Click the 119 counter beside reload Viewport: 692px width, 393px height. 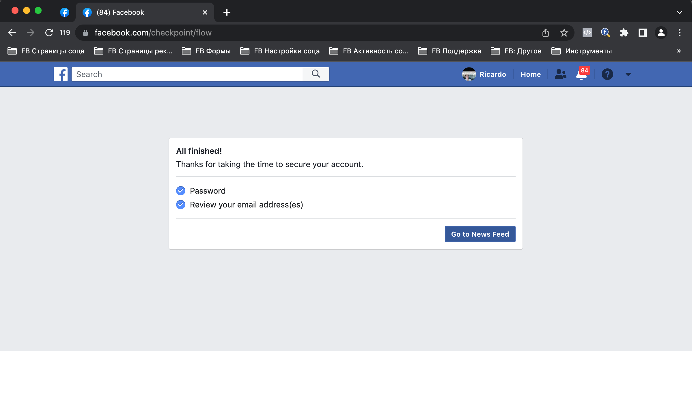tap(65, 33)
